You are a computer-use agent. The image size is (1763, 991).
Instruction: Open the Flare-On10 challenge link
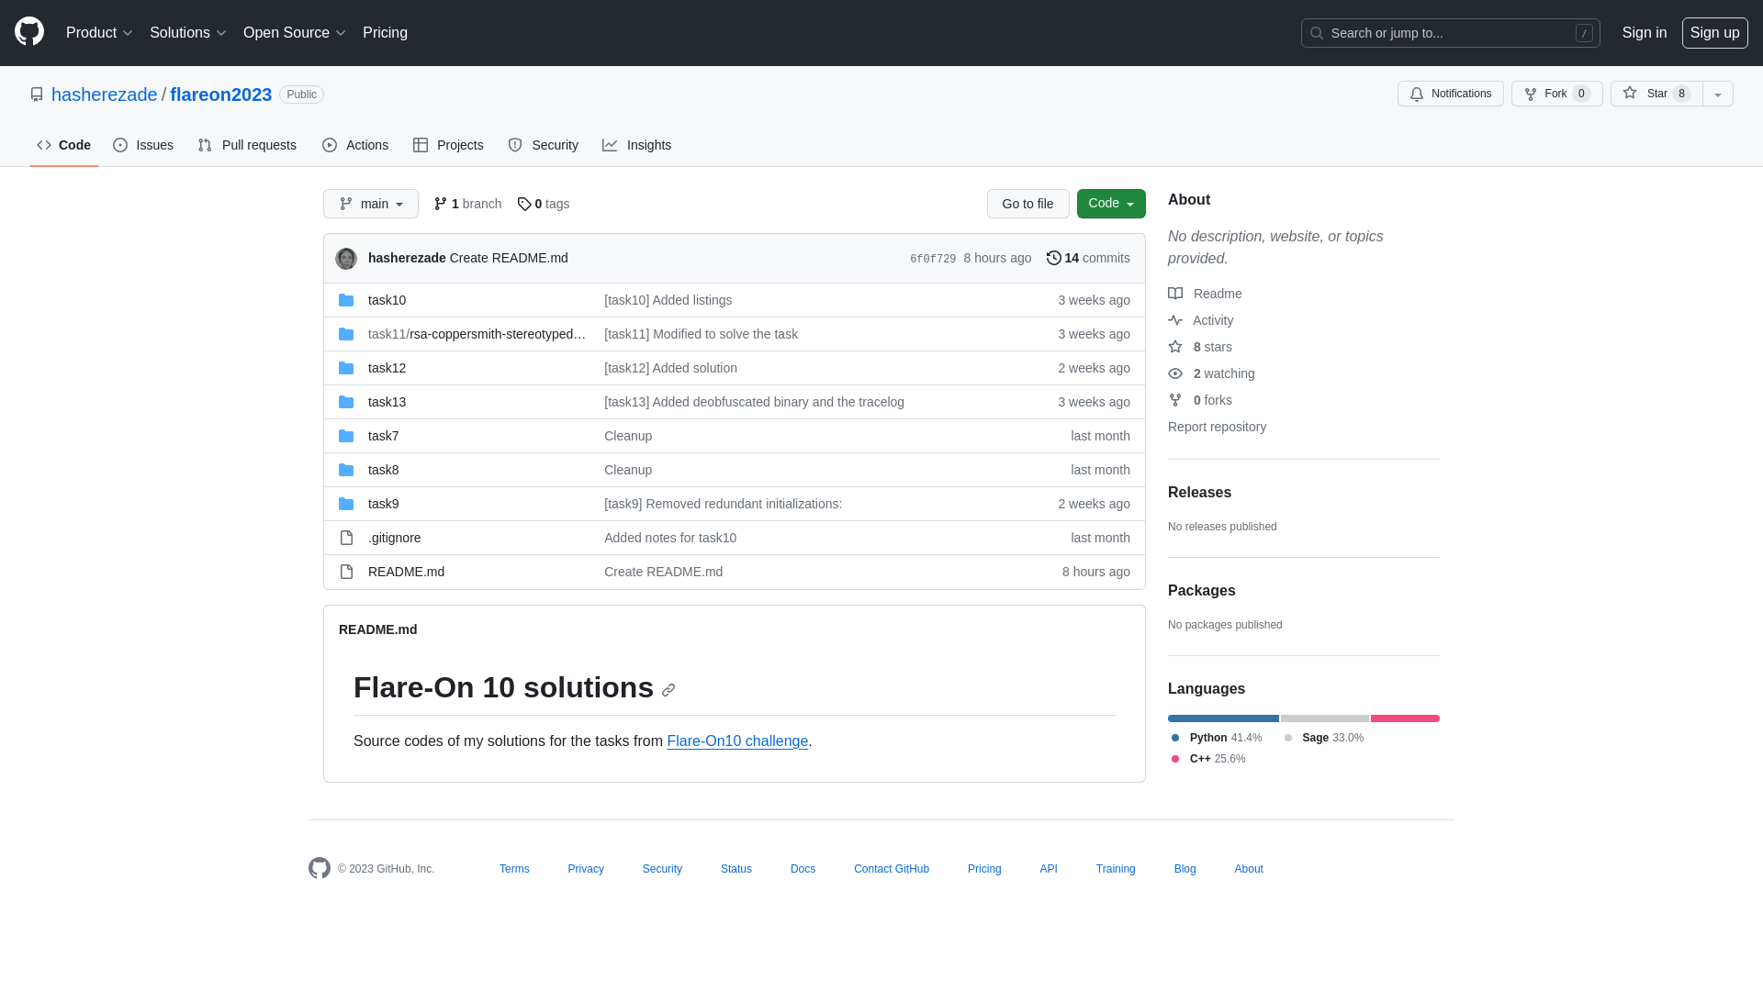click(x=737, y=741)
